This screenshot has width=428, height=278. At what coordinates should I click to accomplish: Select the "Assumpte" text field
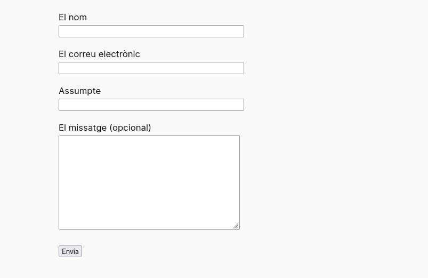pyautogui.click(x=151, y=105)
